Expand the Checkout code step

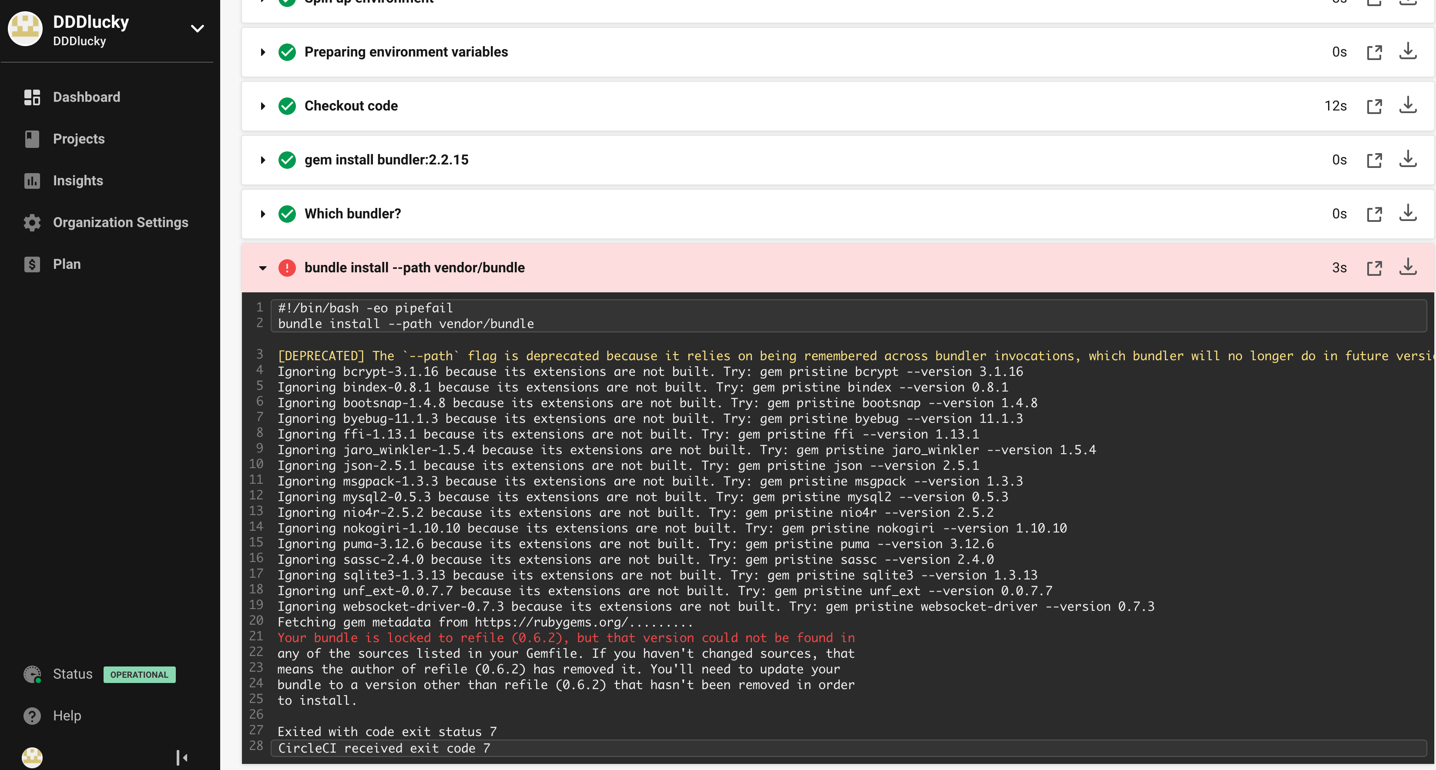[264, 105]
